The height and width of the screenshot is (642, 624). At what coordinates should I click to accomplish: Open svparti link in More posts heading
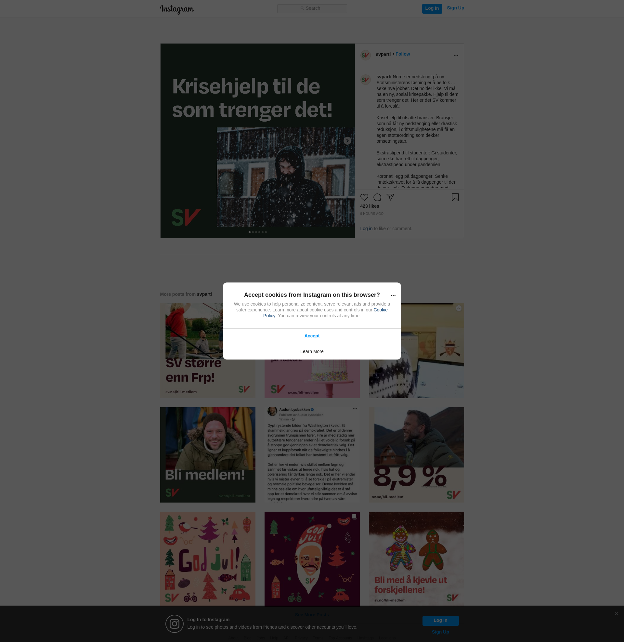[x=204, y=294]
